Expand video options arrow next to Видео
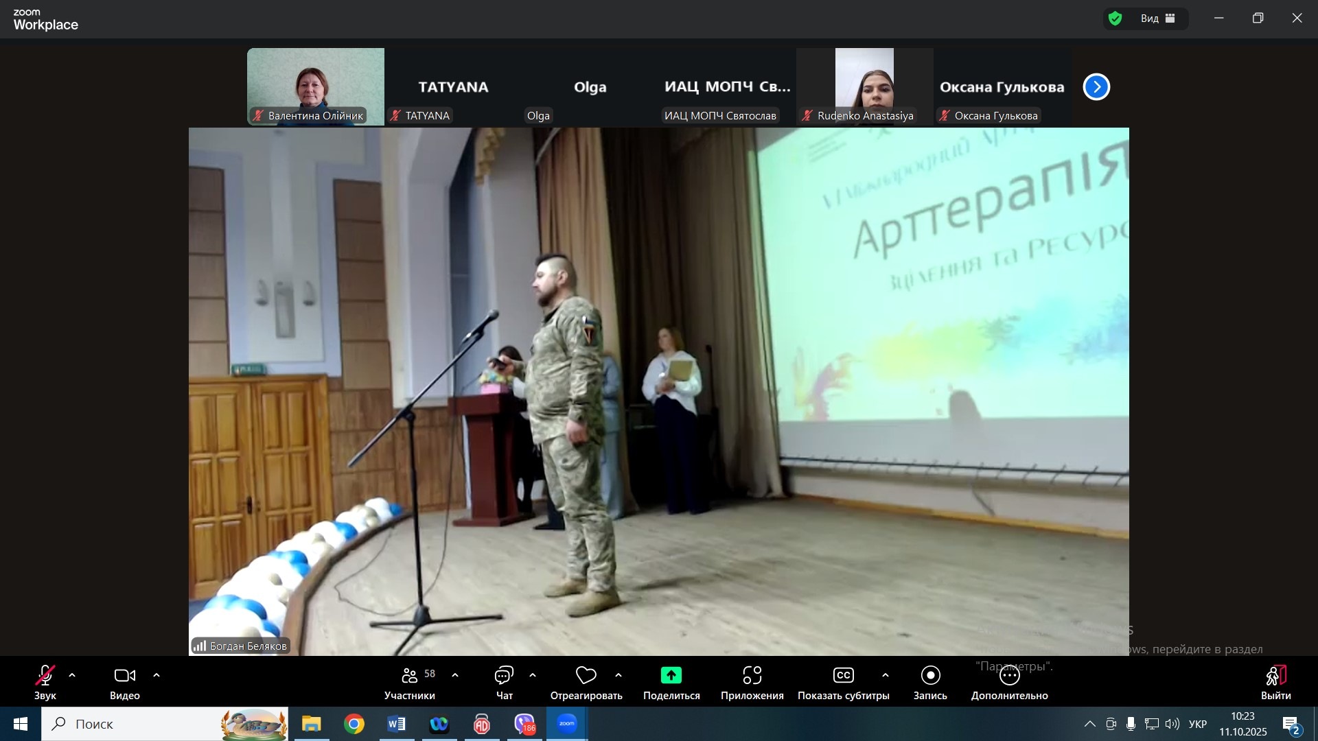Screen dimensions: 1318x741 157,676
